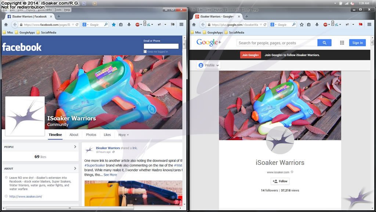376x212 pixels.
Task: Go to Firefox home in the Facebook window
Action: pyautogui.click(x=6, y=25)
